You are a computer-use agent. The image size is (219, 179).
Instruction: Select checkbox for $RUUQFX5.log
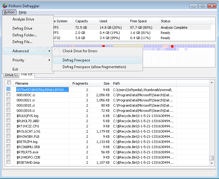coord(9,115)
